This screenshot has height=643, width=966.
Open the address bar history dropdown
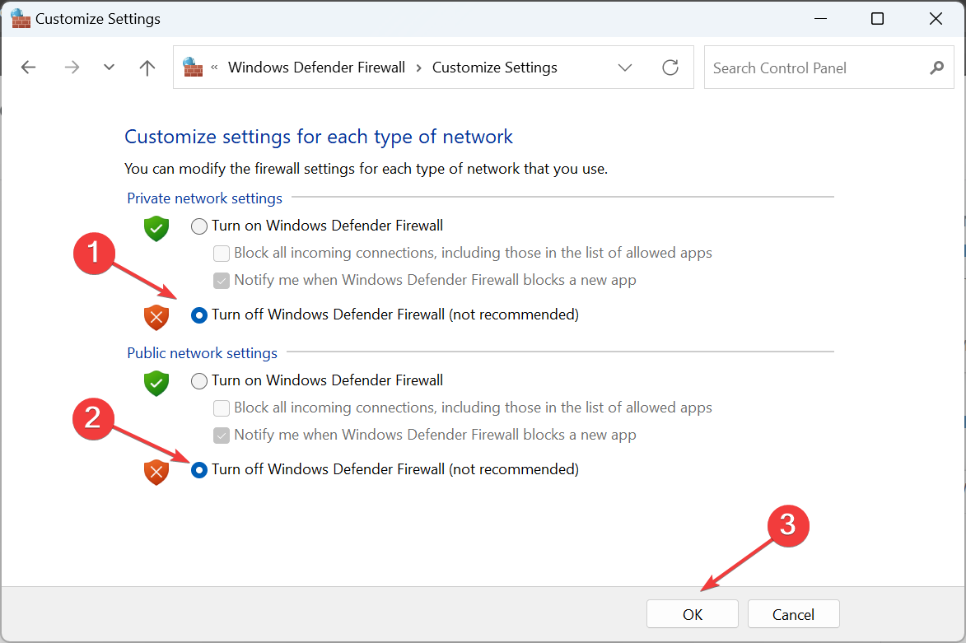pyautogui.click(x=625, y=68)
